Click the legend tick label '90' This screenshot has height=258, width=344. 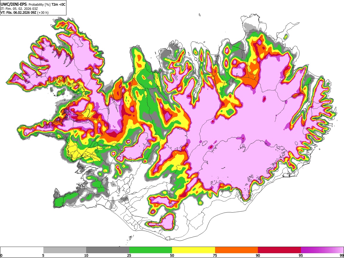pos(258,255)
